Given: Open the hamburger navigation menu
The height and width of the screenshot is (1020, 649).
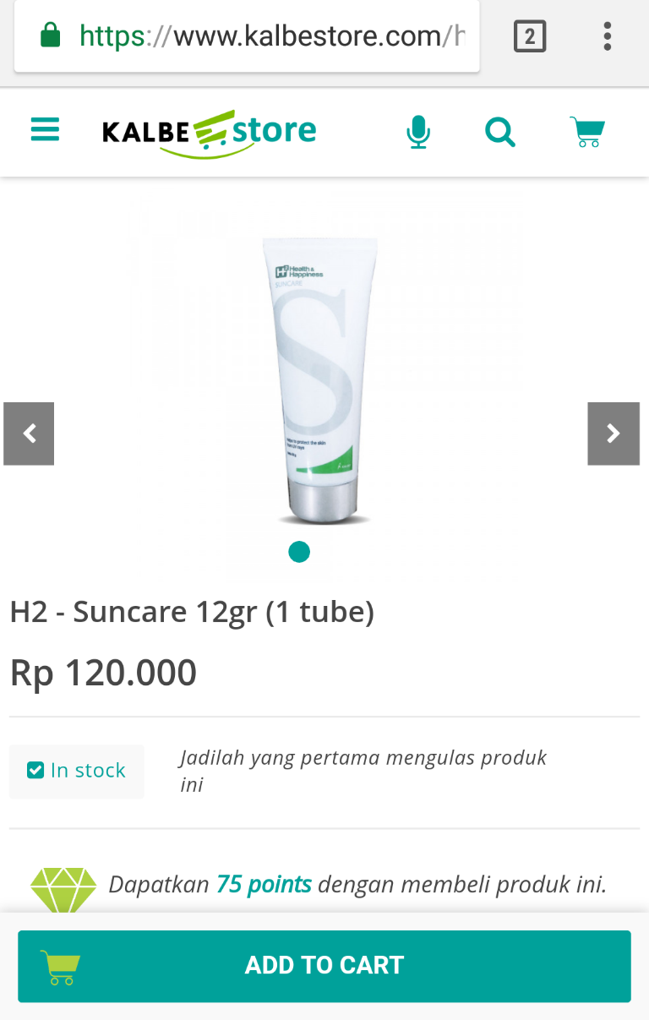Looking at the screenshot, I should (x=45, y=129).
